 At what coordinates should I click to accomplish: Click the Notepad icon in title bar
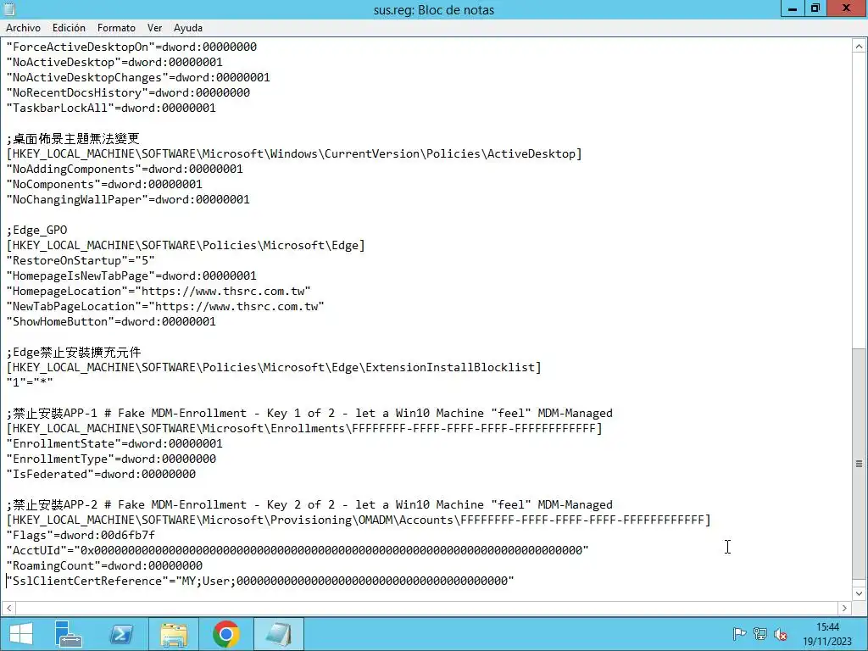(x=8, y=8)
